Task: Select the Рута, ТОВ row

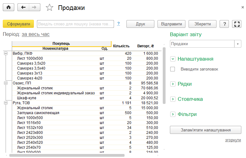Action: (85, 103)
